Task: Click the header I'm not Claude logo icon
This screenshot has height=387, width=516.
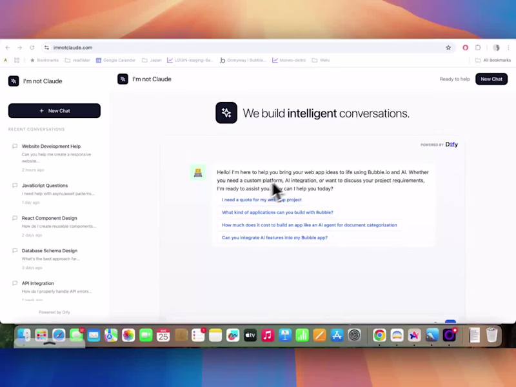Action: click(123, 79)
